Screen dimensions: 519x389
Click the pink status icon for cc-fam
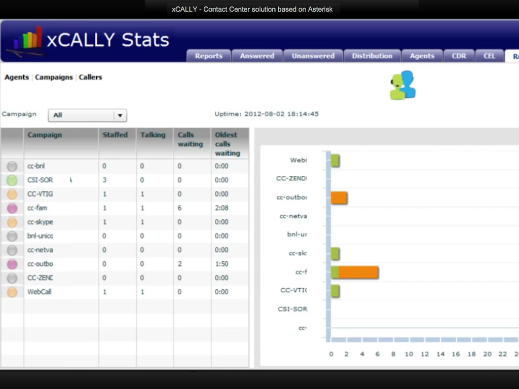coord(12,208)
